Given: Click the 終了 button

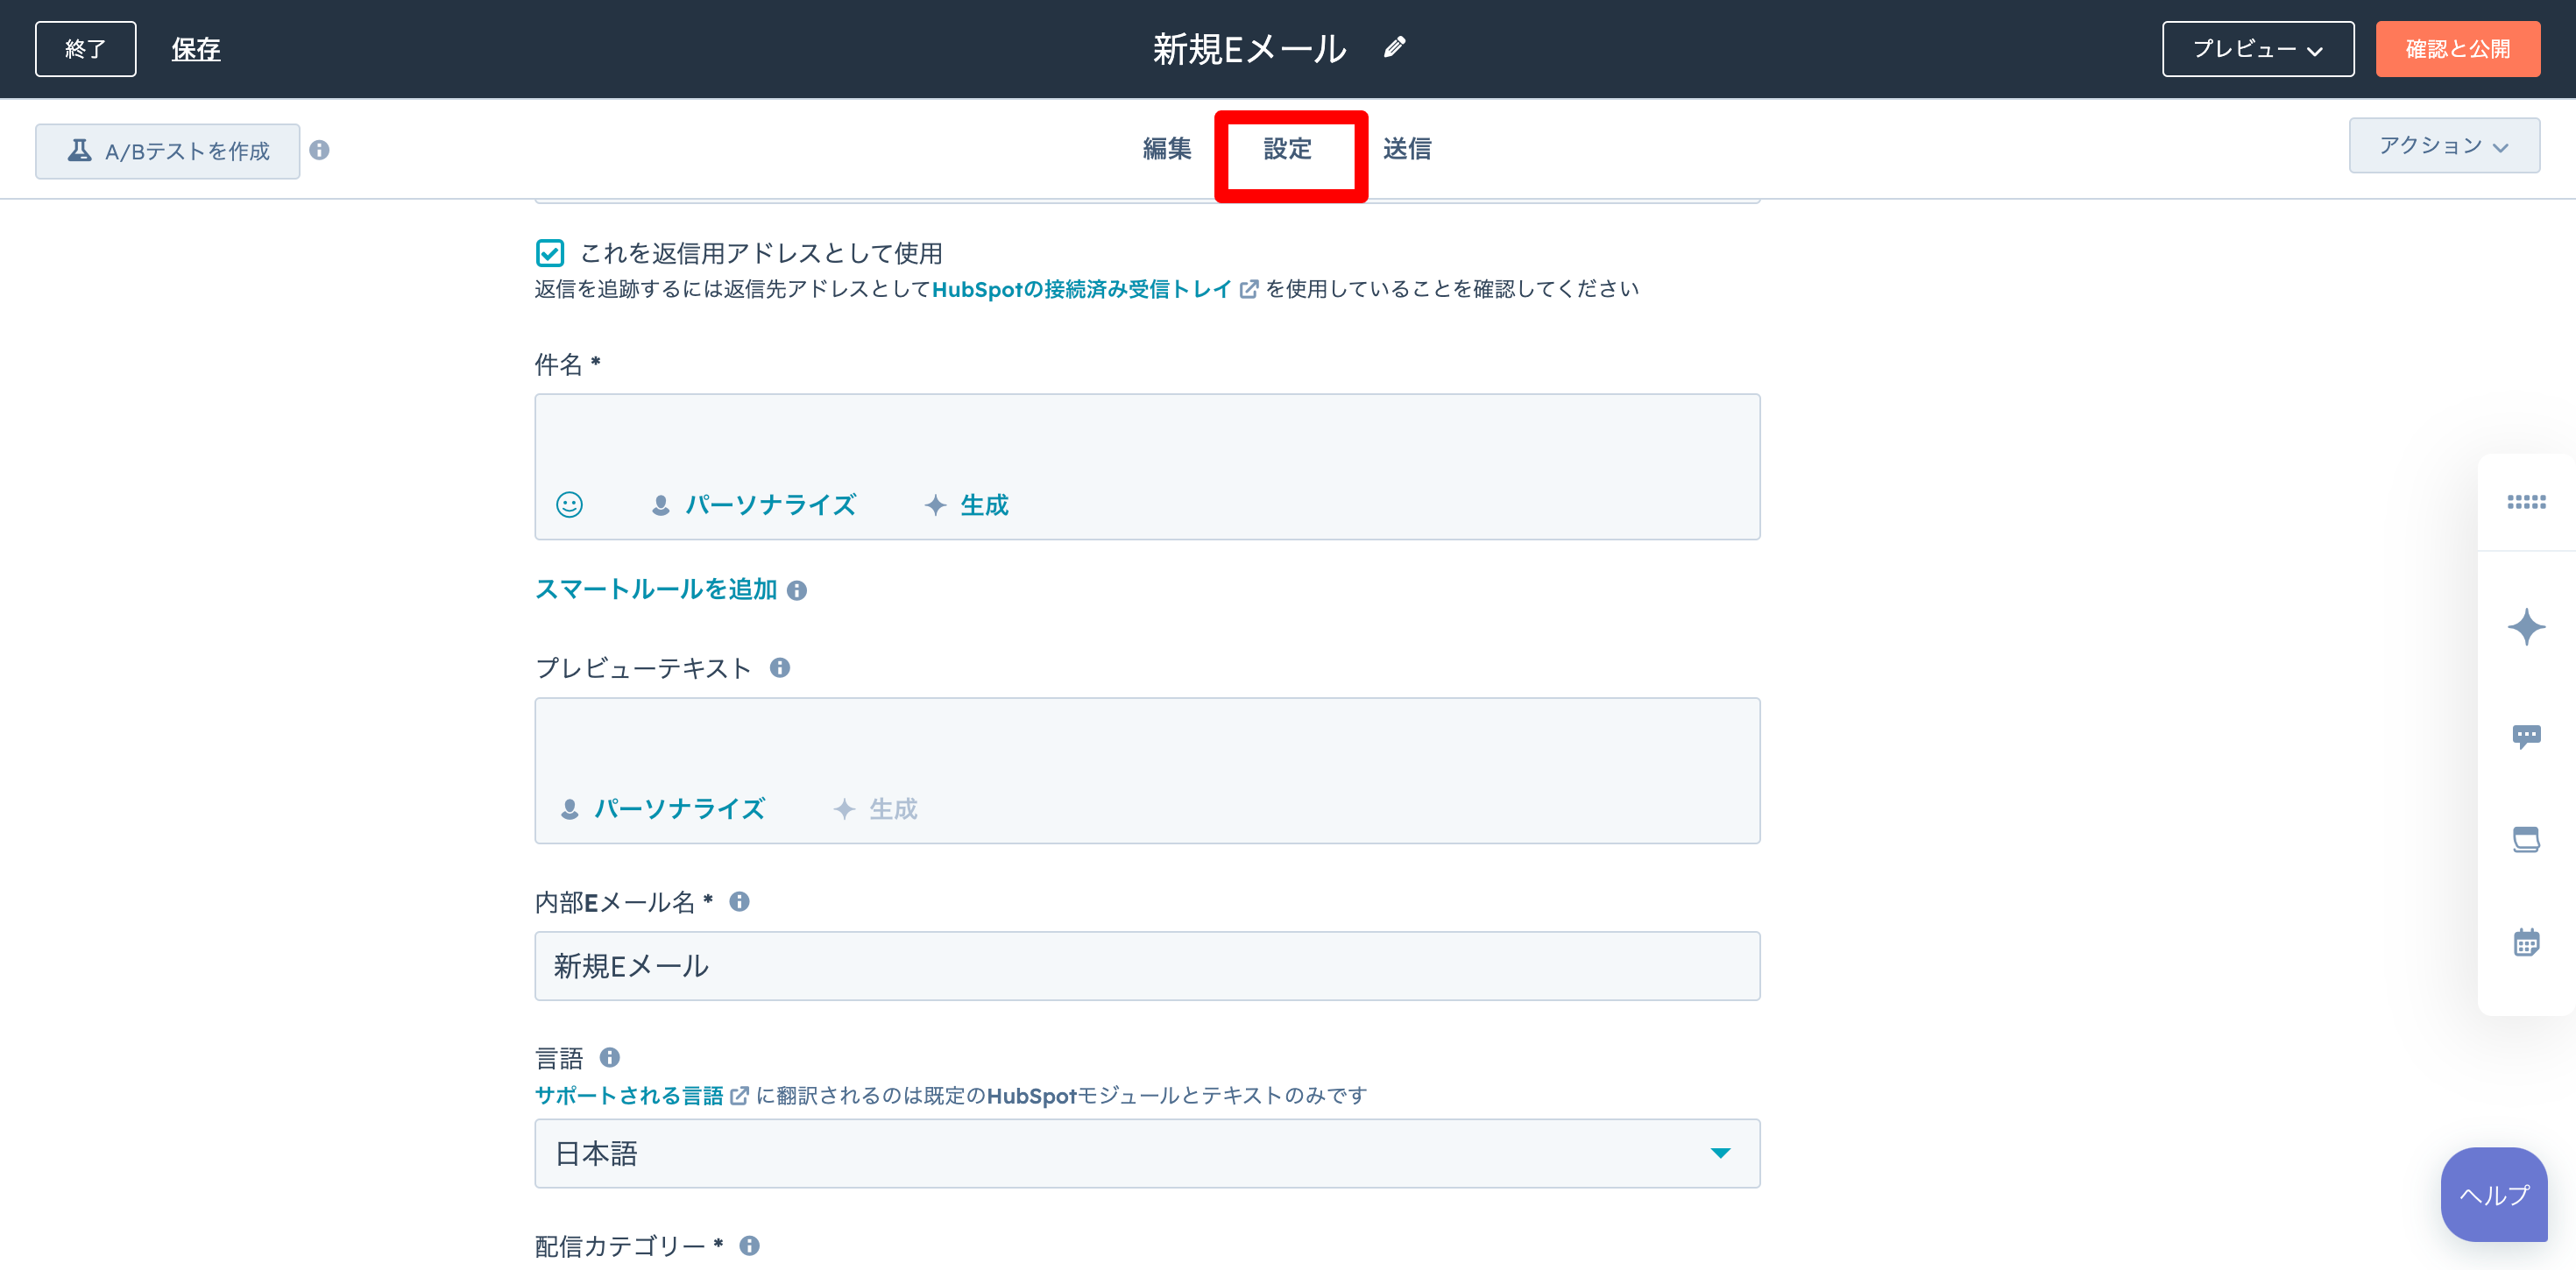Looking at the screenshot, I should point(86,49).
